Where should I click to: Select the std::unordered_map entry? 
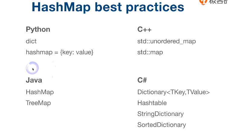coord(167,41)
